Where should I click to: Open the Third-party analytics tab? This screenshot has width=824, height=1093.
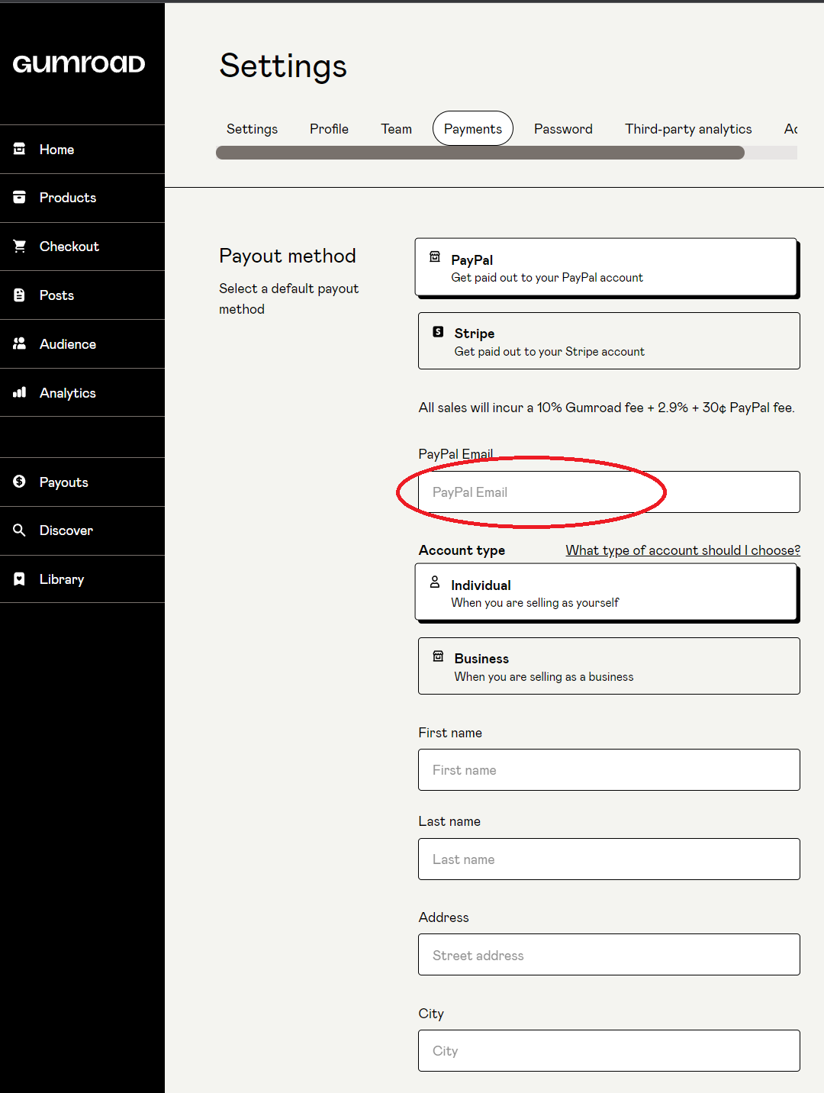tap(688, 129)
